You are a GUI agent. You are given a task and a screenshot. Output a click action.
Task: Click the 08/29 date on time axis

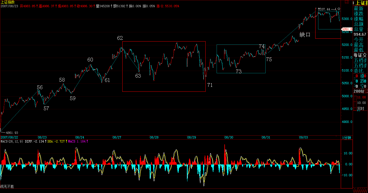click(191, 138)
